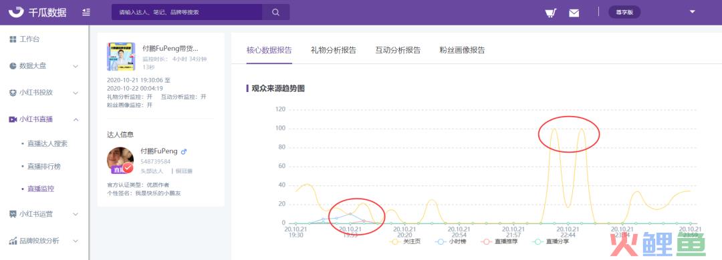Toggle the 直播推荐 legend series

click(x=499, y=241)
